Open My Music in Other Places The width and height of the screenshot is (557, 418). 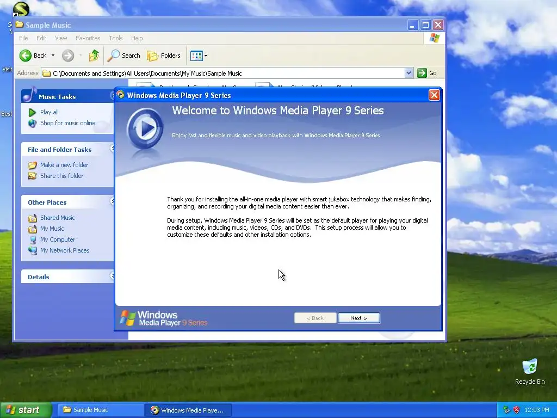pos(52,229)
